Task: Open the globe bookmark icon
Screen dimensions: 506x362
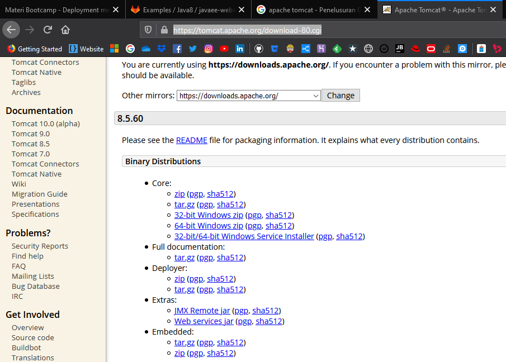Action: [368, 49]
